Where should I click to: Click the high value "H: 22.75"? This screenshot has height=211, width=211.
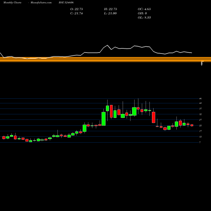point(111,9)
